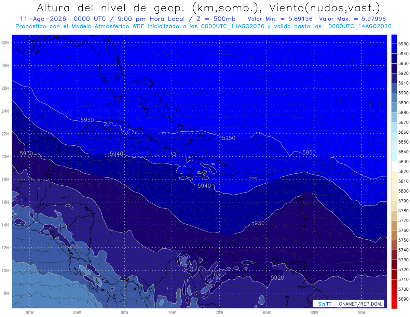Click the 60W longitude axis label
Screen dimensions: 410x317
pos(314,313)
